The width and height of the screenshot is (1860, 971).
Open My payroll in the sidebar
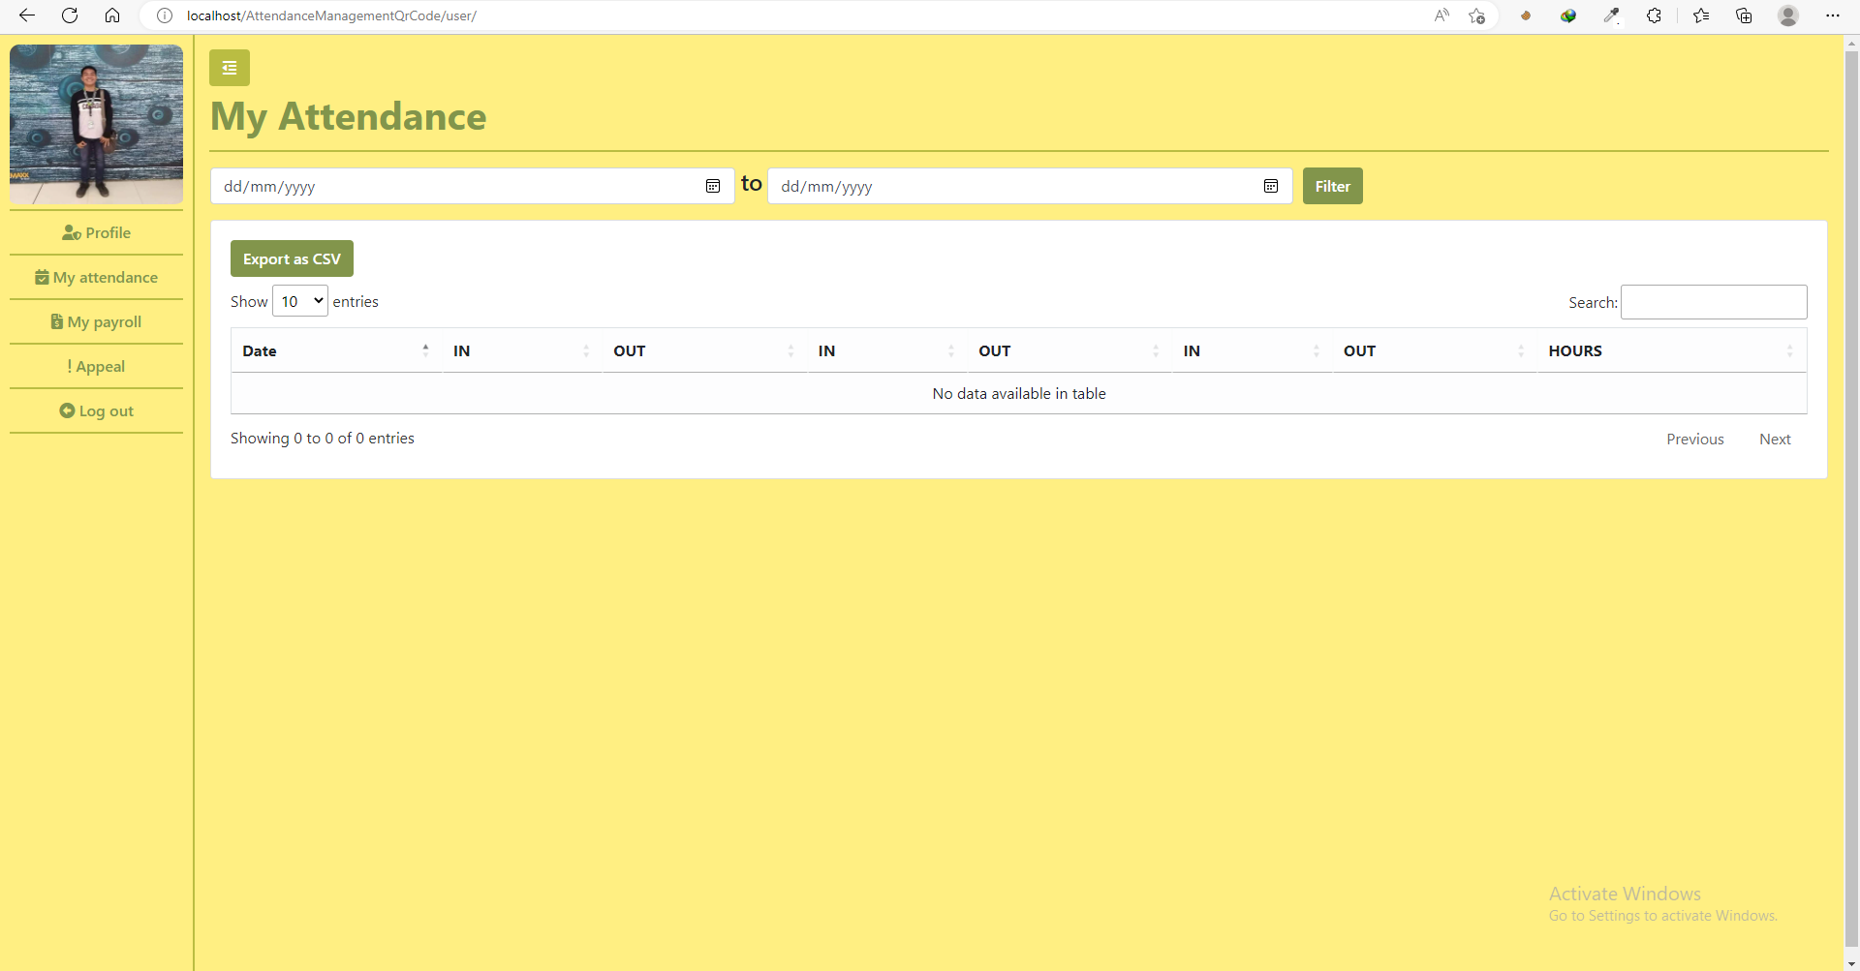(x=96, y=321)
